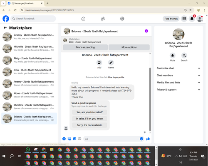Viewport: 208px width, 166px height.
Task: Open the account profile avatar menu
Action: (200, 19)
